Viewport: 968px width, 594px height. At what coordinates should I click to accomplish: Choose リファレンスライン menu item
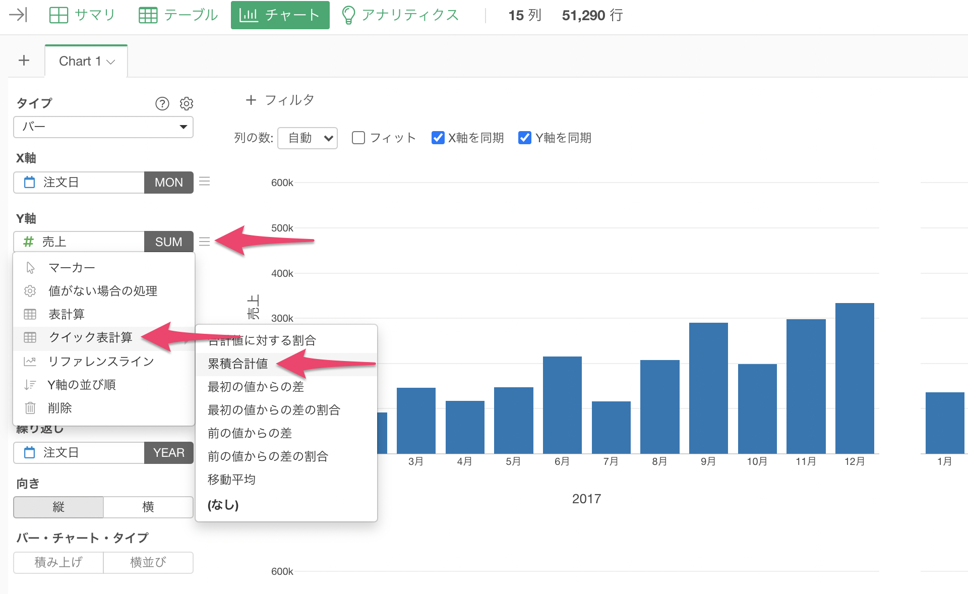[x=103, y=361]
